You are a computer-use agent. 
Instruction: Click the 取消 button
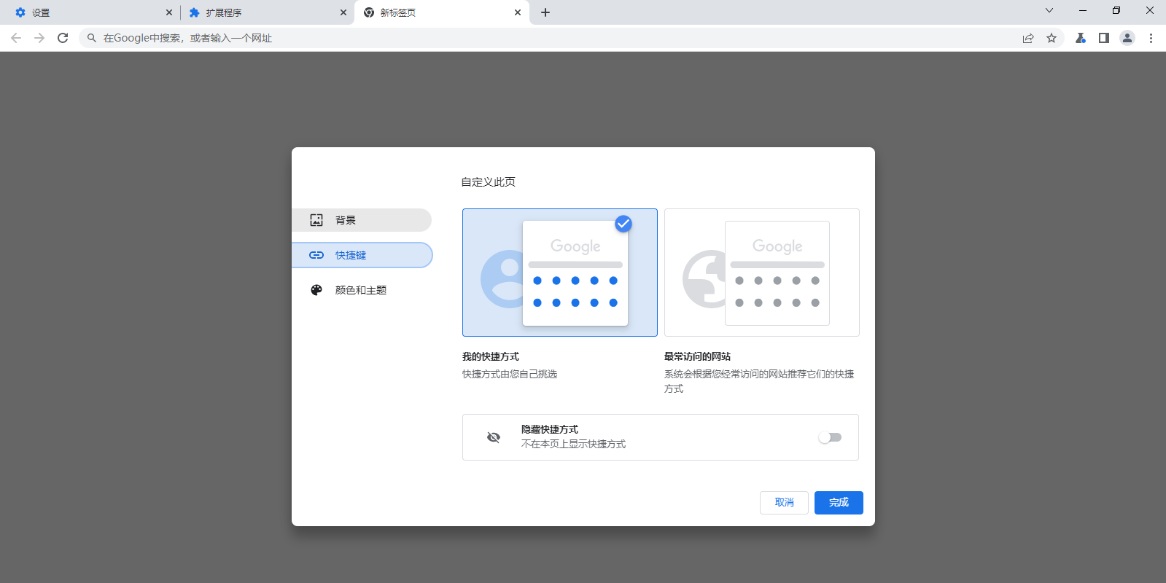784,503
